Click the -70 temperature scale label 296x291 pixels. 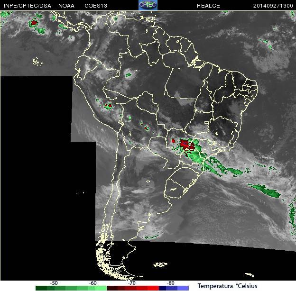pyautogui.click(x=131, y=283)
